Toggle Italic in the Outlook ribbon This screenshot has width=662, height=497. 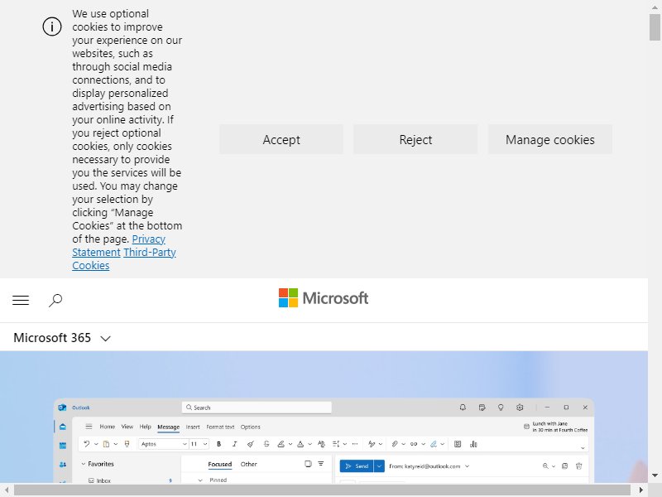[x=235, y=444]
